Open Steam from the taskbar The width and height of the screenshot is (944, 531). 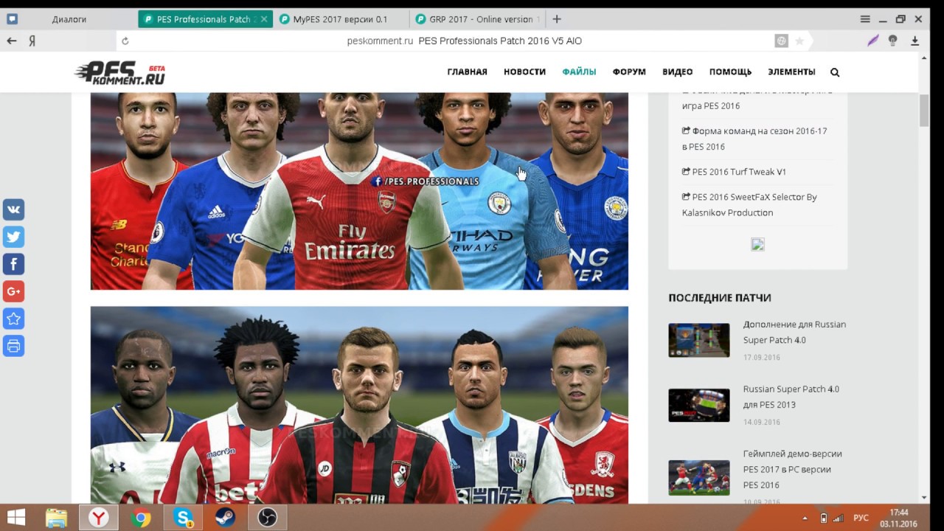[225, 518]
